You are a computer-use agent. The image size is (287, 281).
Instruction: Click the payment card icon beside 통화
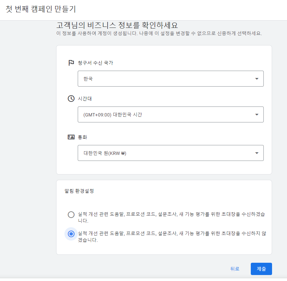tap(71, 137)
